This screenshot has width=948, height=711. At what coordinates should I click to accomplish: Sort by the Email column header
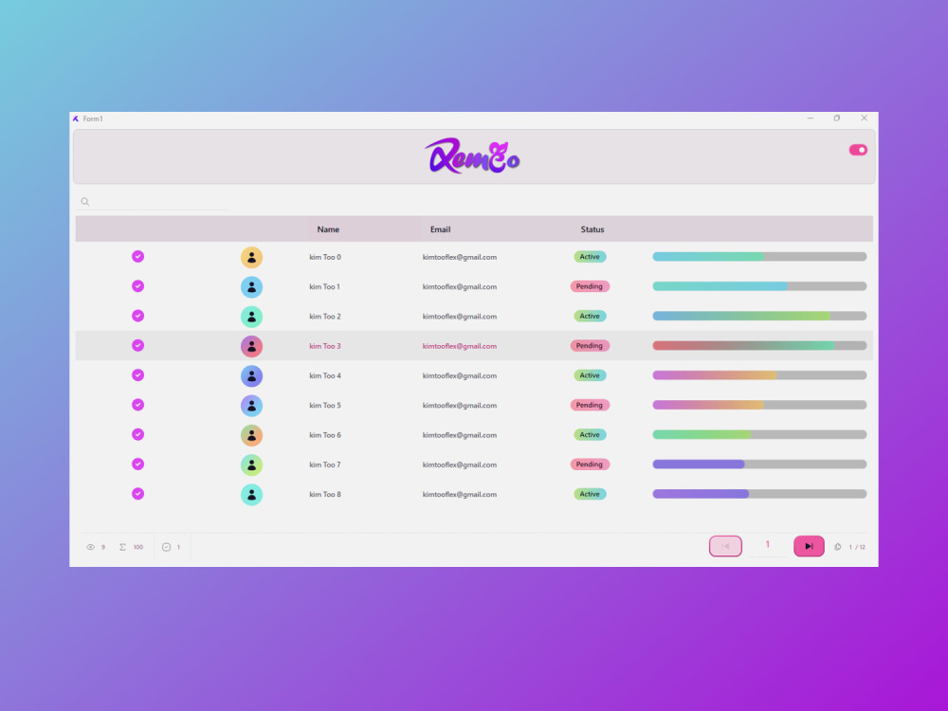pyautogui.click(x=440, y=229)
